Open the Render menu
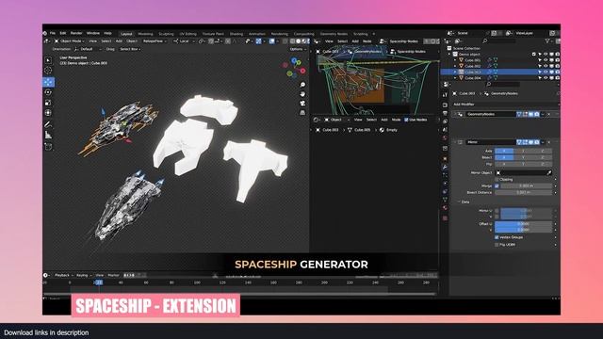 pyautogui.click(x=76, y=34)
